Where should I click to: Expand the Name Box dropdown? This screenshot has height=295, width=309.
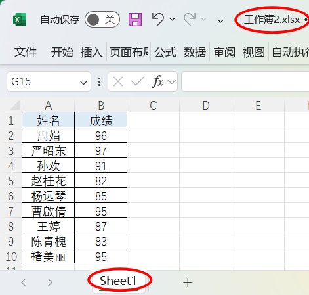(x=83, y=83)
